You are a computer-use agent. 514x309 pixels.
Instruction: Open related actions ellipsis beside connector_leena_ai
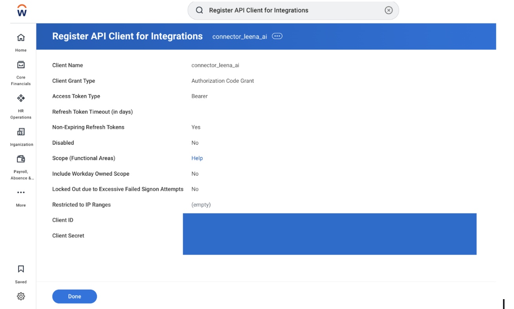pyautogui.click(x=277, y=36)
